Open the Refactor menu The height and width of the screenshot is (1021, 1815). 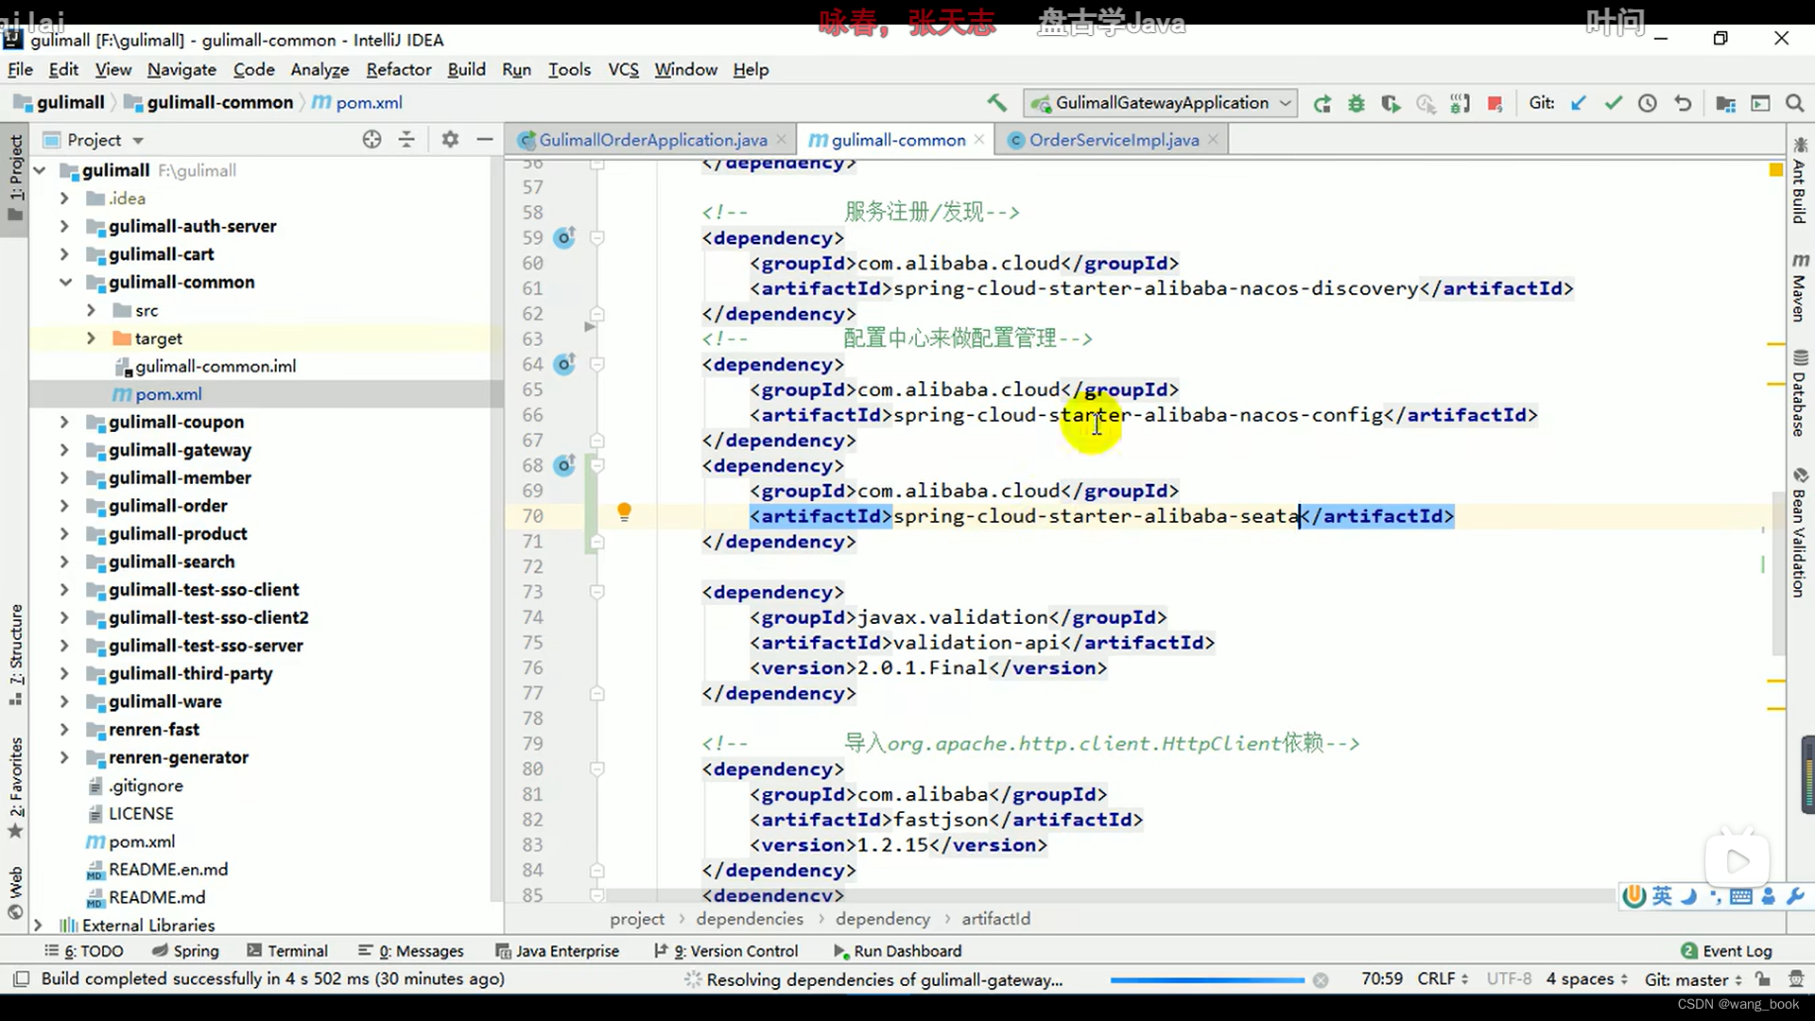(398, 69)
